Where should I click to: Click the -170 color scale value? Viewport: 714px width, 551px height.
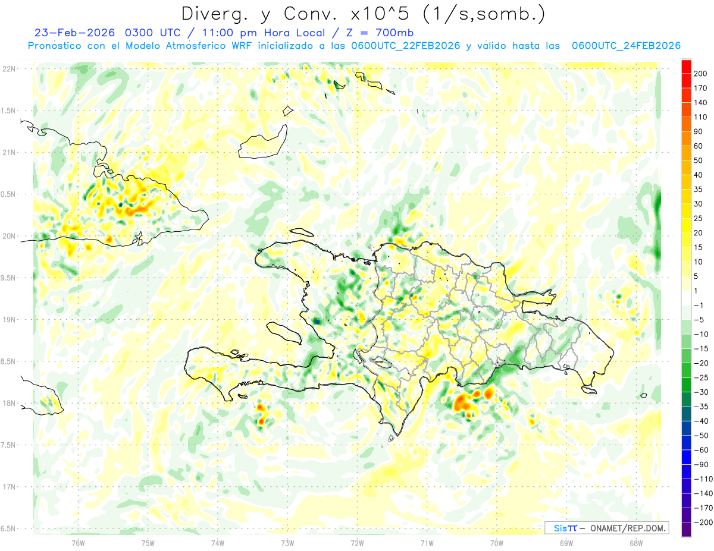tap(704, 508)
